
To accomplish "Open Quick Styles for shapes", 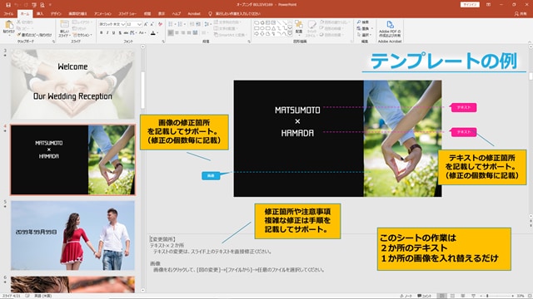I will tap(311, 28).
